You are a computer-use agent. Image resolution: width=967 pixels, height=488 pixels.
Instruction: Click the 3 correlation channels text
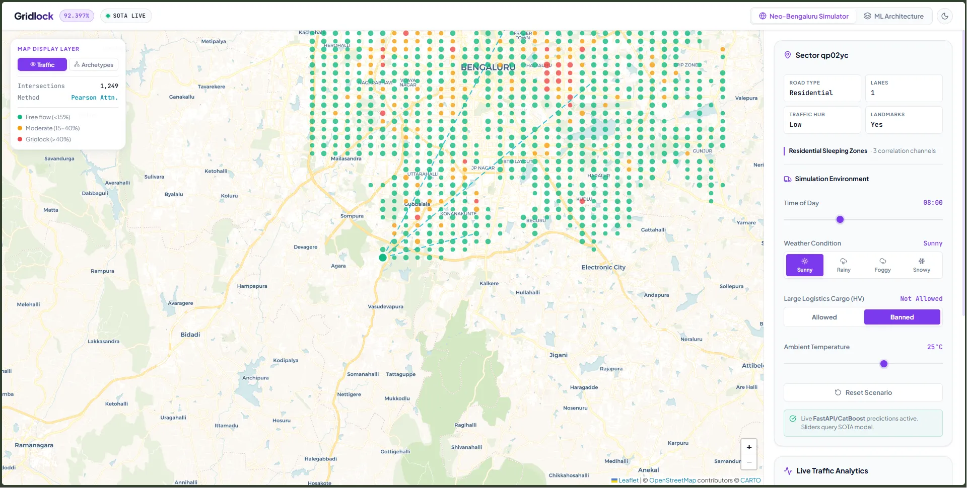(904, 151)
